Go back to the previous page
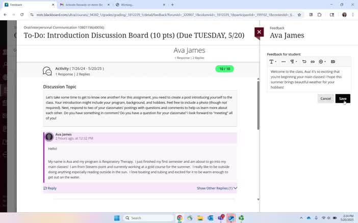Image resolution: width=358 pixels, height=223 pixels. coord(5,15)
